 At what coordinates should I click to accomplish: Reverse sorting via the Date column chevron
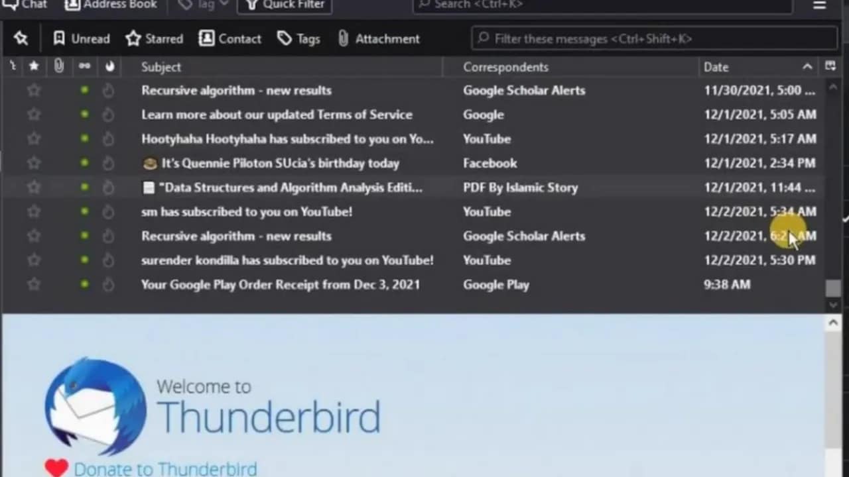tap(807, 66)
